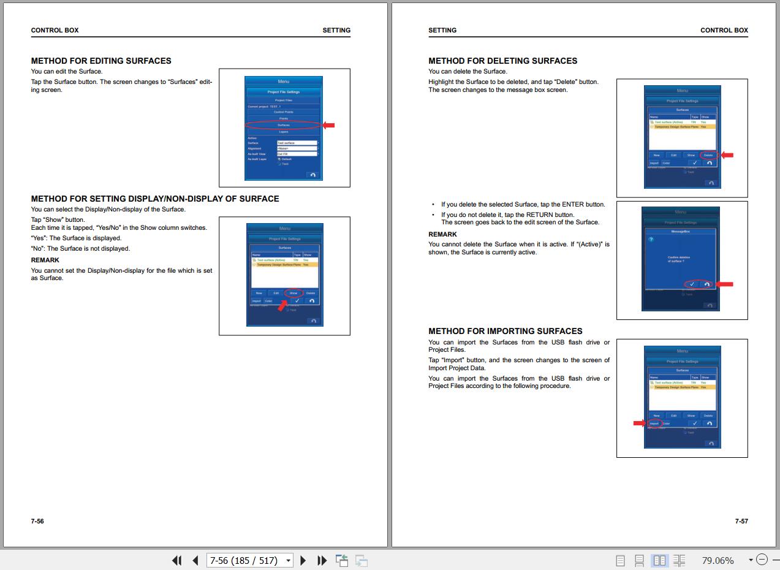Click bullet 'If you delete the selected Surface, tap the ENTER button'

tap(523, 204)
